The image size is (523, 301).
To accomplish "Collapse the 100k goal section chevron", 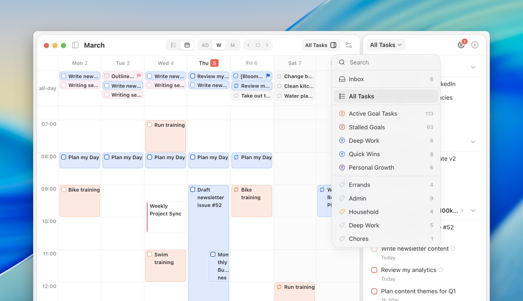I will coord(473,211).
